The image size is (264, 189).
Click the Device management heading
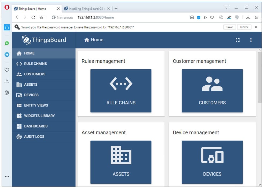[x=196, y=133]
